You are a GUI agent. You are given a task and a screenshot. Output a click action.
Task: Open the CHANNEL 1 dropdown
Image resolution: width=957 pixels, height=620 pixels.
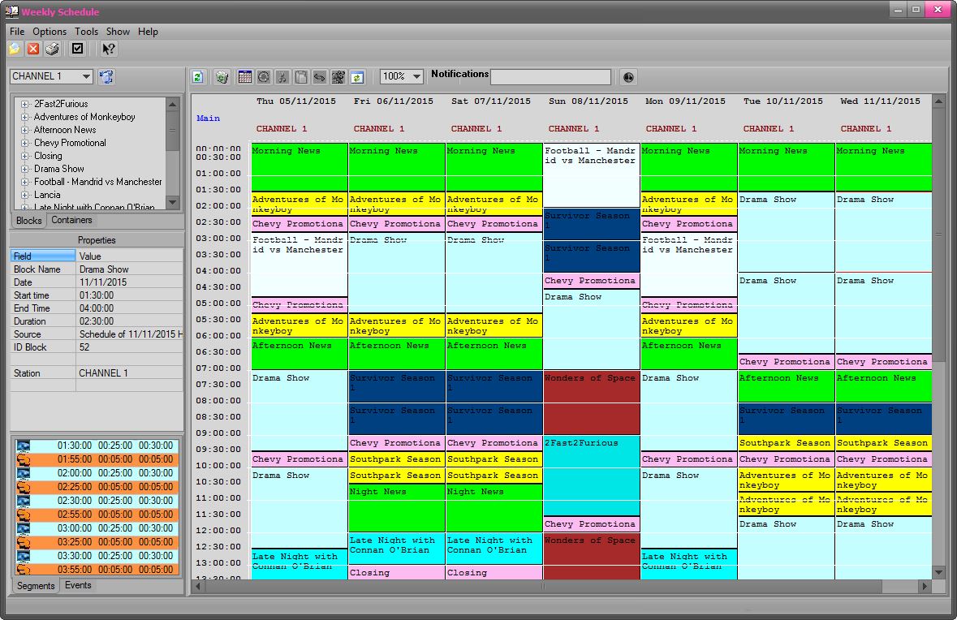[86, 76]
